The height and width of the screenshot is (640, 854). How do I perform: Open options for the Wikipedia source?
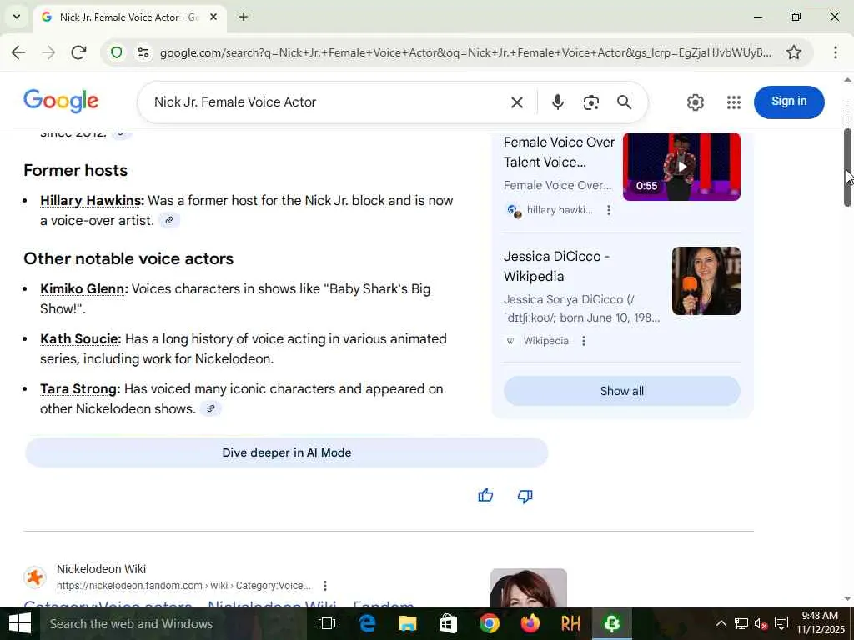(x=583, y=341)
